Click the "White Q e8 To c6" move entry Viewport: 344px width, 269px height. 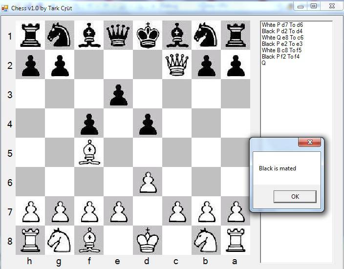(282, 37)
